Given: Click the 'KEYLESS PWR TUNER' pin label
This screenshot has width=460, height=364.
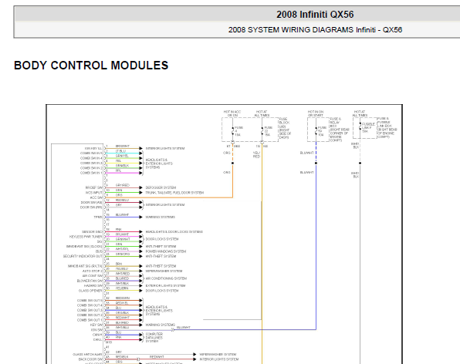Looking at the screenshot, I should coord(86,237).
